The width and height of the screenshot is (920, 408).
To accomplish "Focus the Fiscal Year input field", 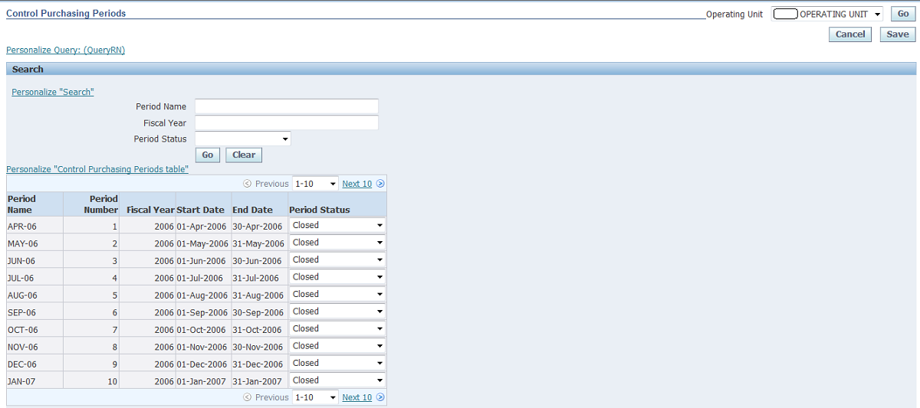I will (x=287, y=122).
